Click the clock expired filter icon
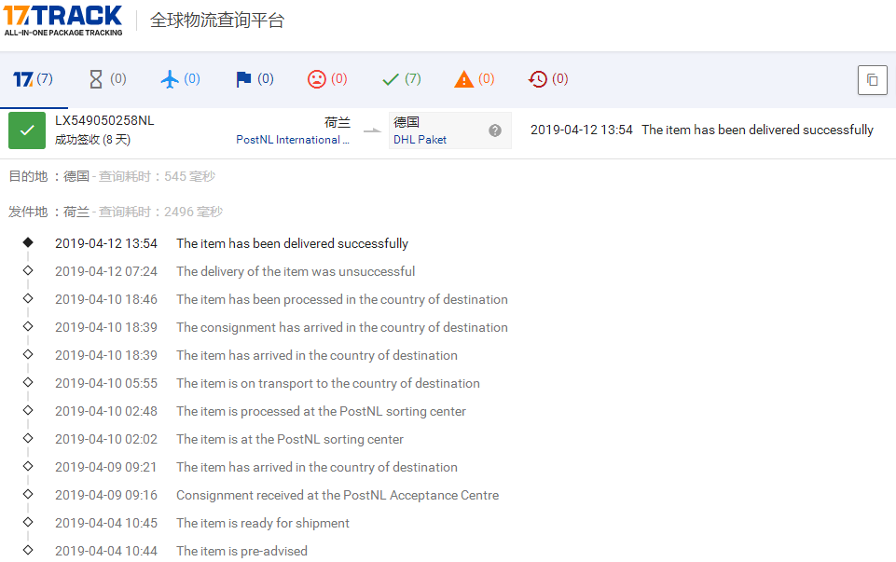 click(536, 78)
